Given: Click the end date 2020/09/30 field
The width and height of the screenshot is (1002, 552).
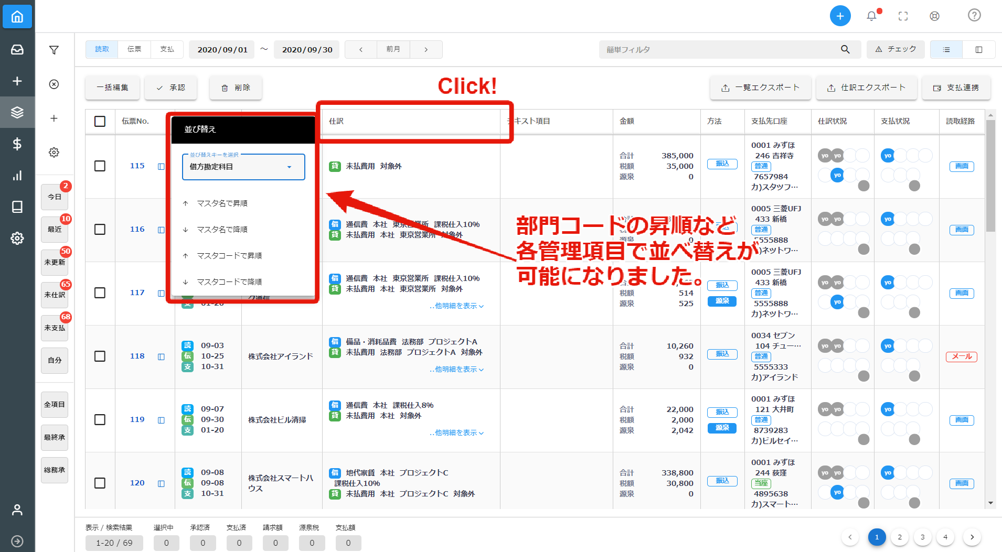Looking at the screenshot, I should point(307,49).
